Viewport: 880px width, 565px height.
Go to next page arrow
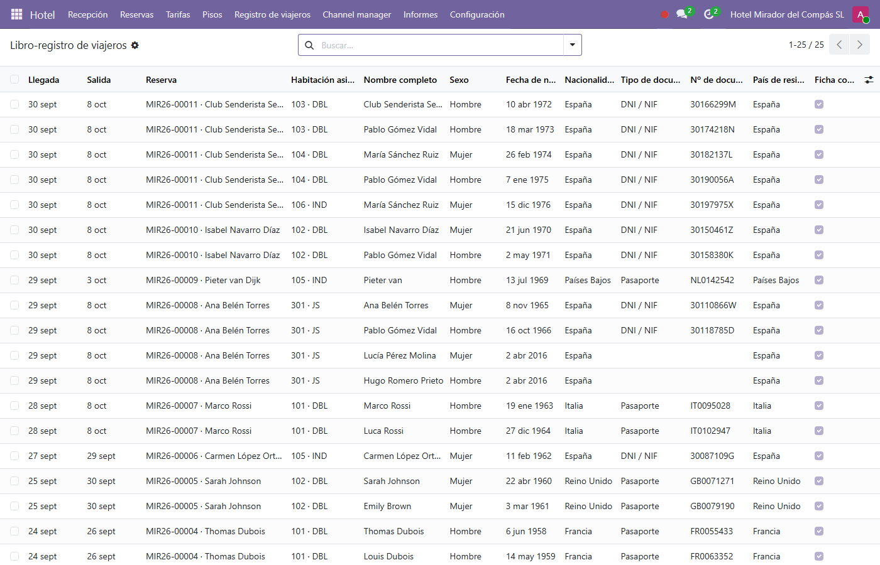pos(859,45)
